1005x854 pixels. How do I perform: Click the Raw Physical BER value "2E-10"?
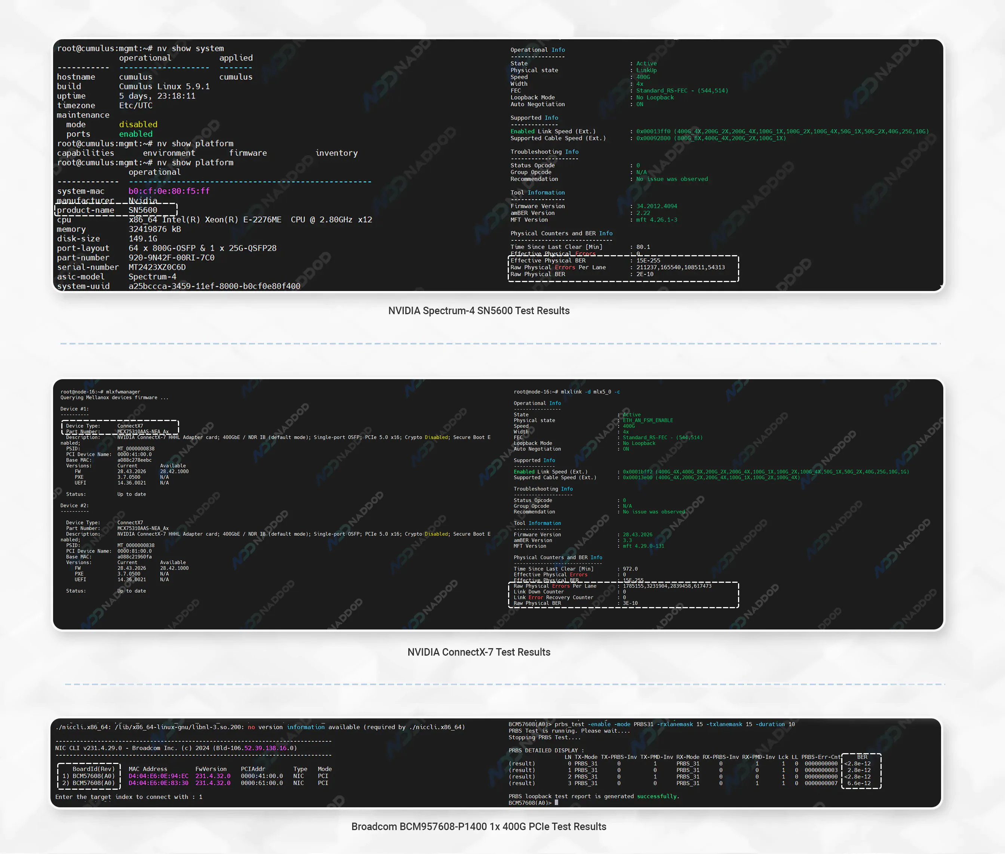tap(645, 274)
